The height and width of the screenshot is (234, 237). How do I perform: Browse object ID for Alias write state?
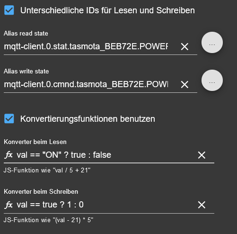[212, 81]
